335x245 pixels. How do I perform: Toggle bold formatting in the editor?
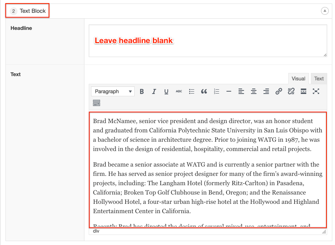point(142,92)
